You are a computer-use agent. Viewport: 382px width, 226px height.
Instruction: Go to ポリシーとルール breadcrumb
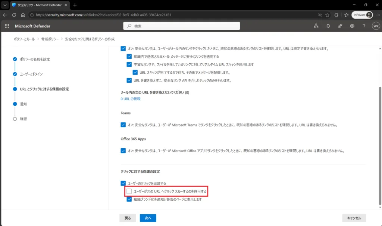[24, 39]
